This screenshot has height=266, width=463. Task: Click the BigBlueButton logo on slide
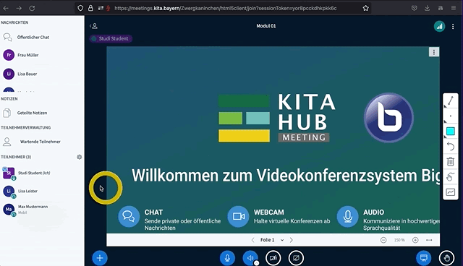click(x=388, y=118)
